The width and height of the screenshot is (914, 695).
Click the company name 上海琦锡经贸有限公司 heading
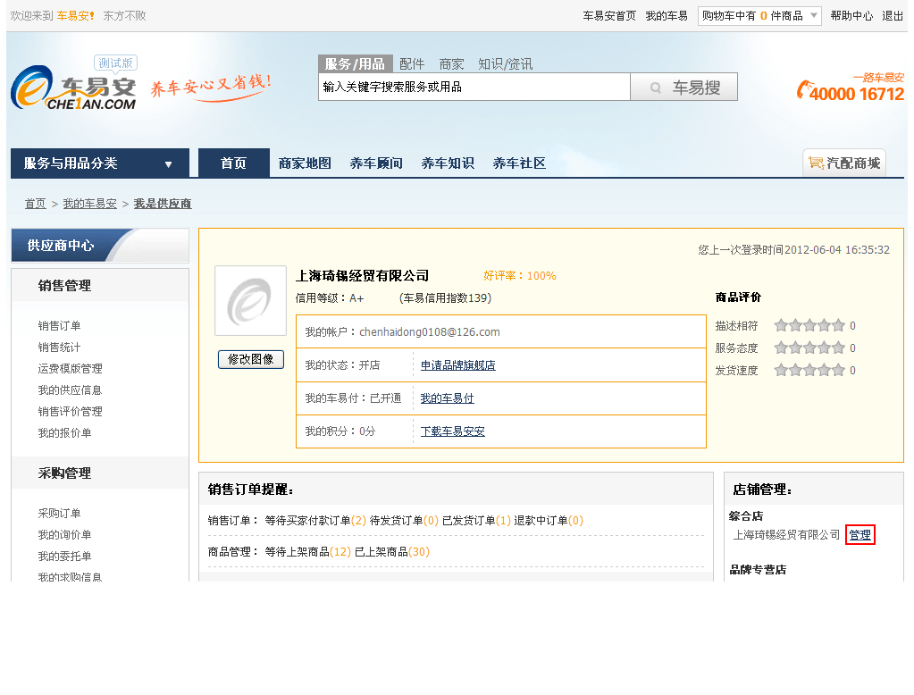(363, 276)
